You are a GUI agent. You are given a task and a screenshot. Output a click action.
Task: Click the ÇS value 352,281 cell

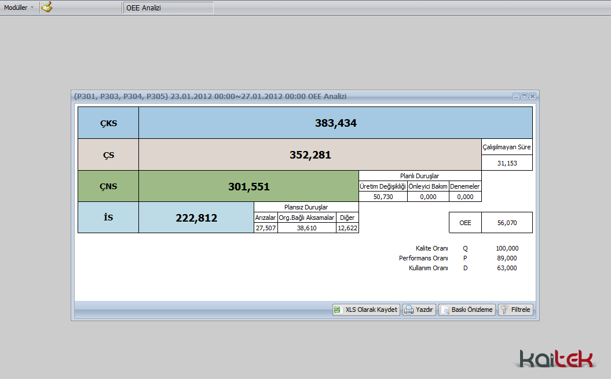tap(310, 154)
